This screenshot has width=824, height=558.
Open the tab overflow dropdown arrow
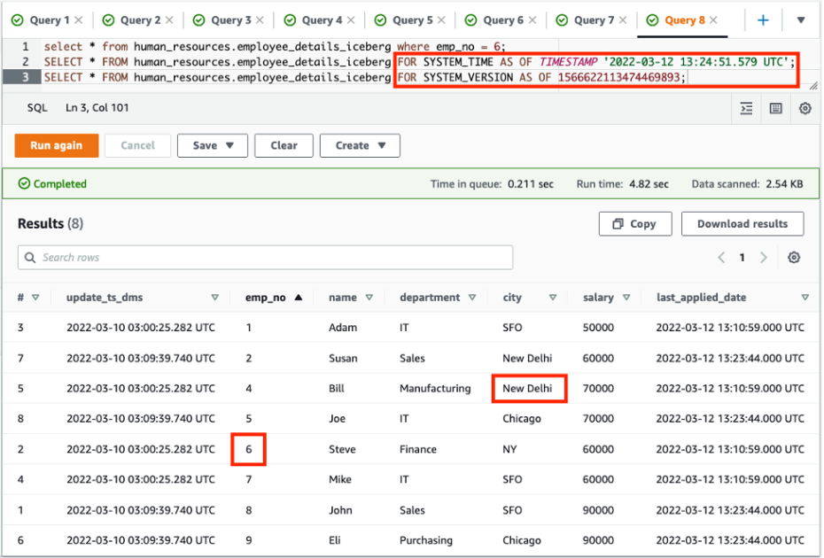coord(801,19)
